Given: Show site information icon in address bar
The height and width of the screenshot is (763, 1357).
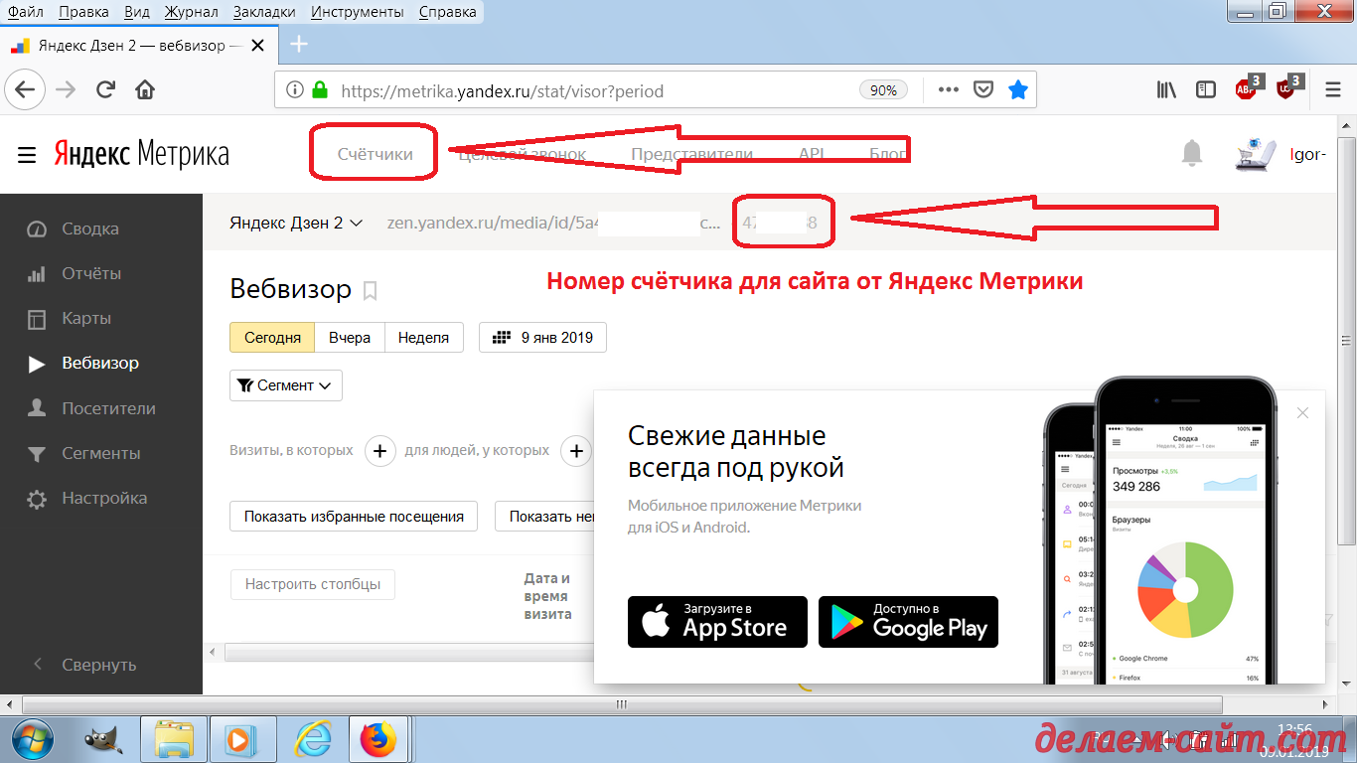Looking at the screenshot, I should [x=294, y=90].
